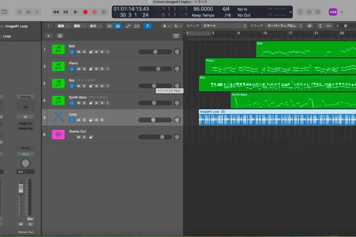Click the red Record button
The width and height of the screenshot is (356, 237).
pyautogui.click(x=86, y=12)
